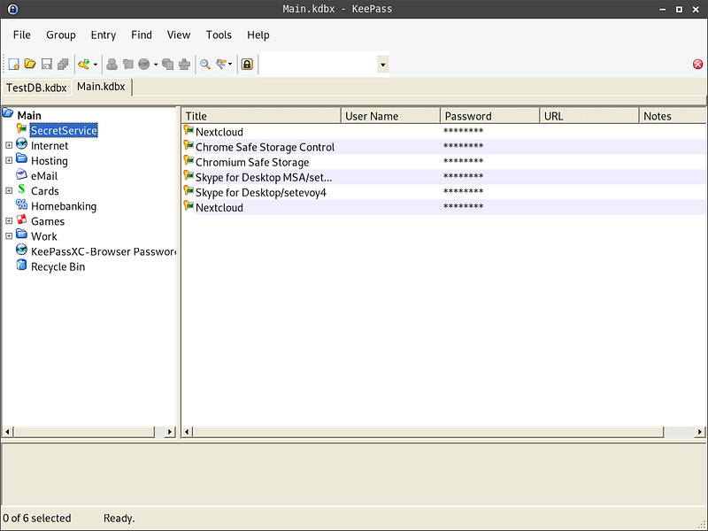Click the key icon of Chromium Safe Storage

click(189, 161)
